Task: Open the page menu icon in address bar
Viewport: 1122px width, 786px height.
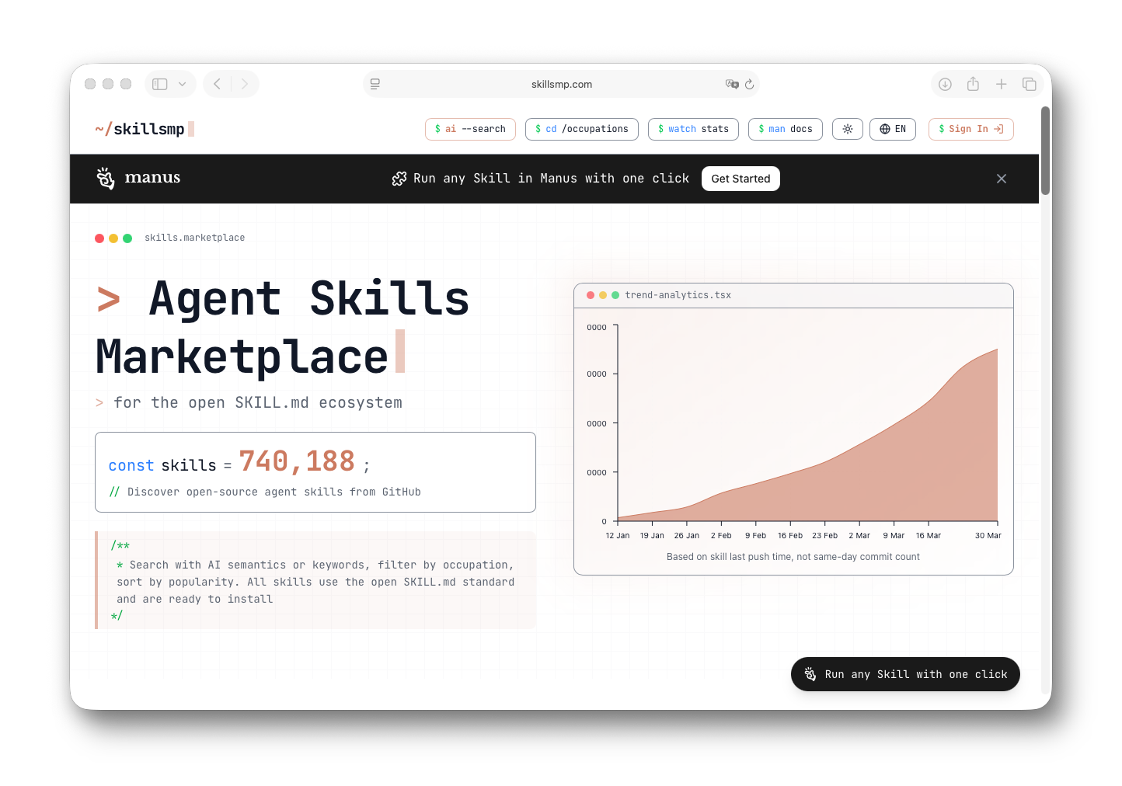Action: (375, 84)
